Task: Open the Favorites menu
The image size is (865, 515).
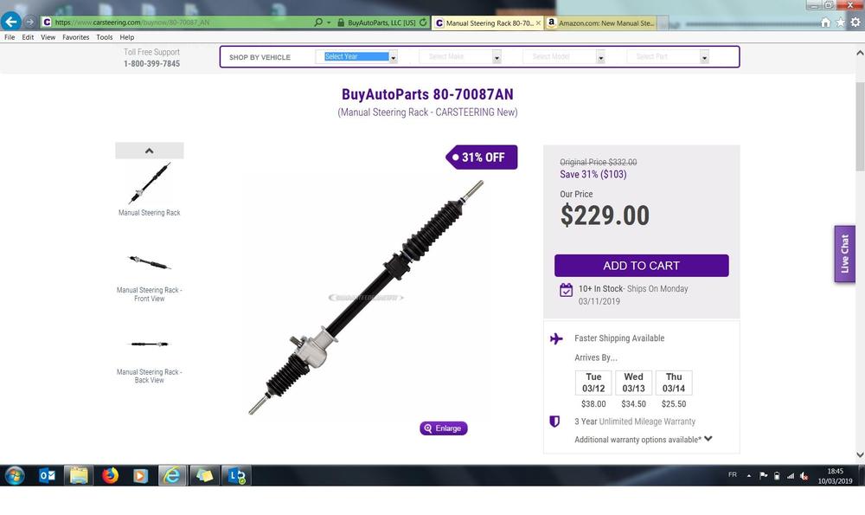Action: [x=75, y=37]
